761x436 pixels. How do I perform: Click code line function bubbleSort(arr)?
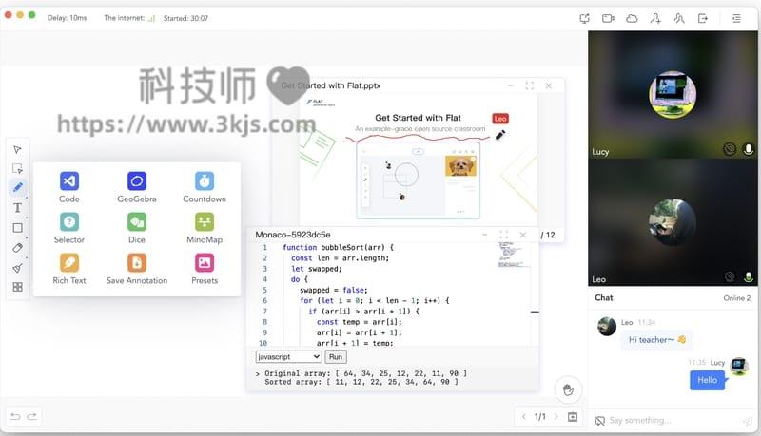pyautogui.click(x=338, y=248)
